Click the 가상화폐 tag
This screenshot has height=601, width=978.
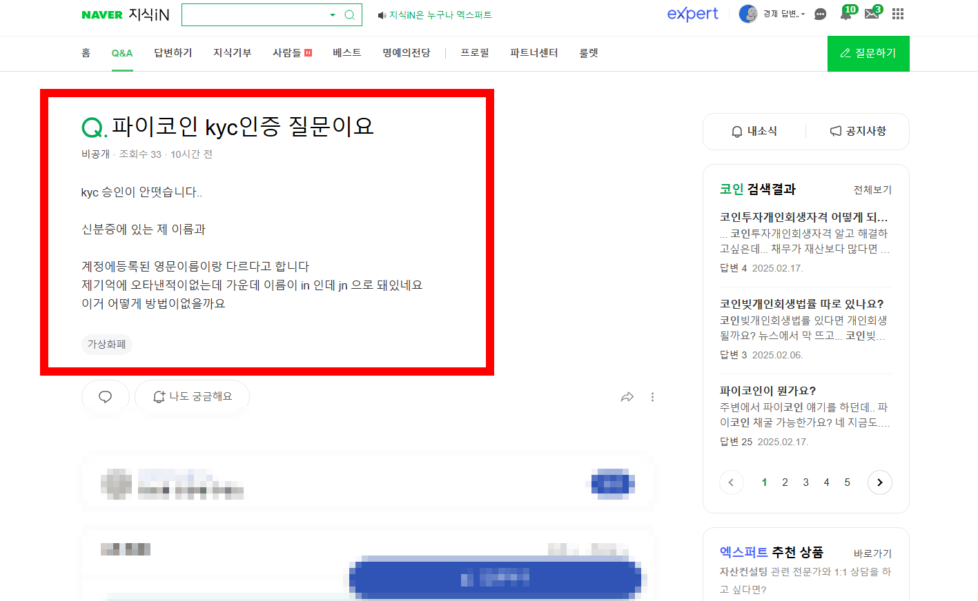tap(107, 344)
